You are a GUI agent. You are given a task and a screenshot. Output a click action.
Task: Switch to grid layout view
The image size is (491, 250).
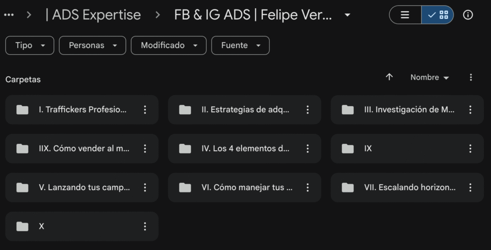438,15
